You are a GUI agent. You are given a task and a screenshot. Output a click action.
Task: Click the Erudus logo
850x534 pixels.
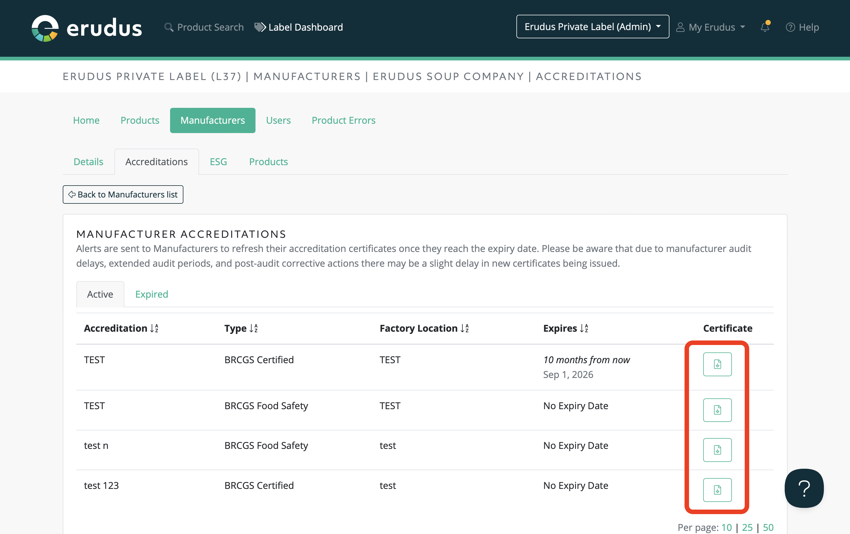click(87, 28)
